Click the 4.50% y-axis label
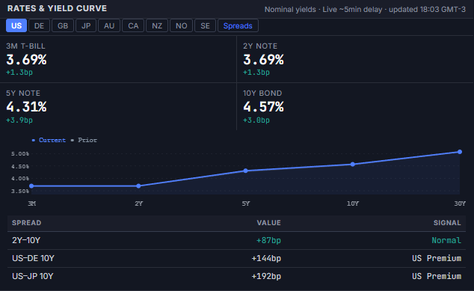 tap(20, 166)
